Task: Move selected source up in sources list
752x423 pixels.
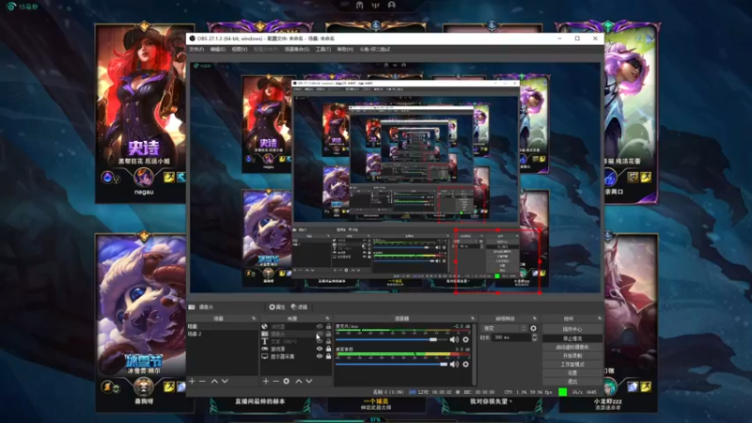Action: click(x=298, y=382)
